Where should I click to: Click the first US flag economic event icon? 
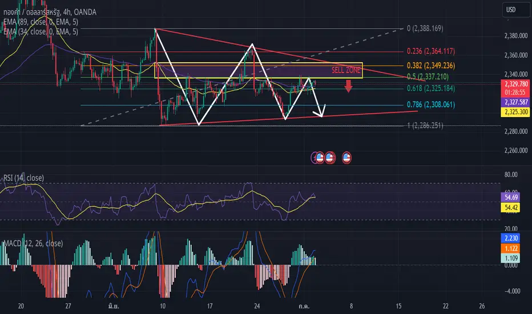pyautogui.click(x=320, y=158)
